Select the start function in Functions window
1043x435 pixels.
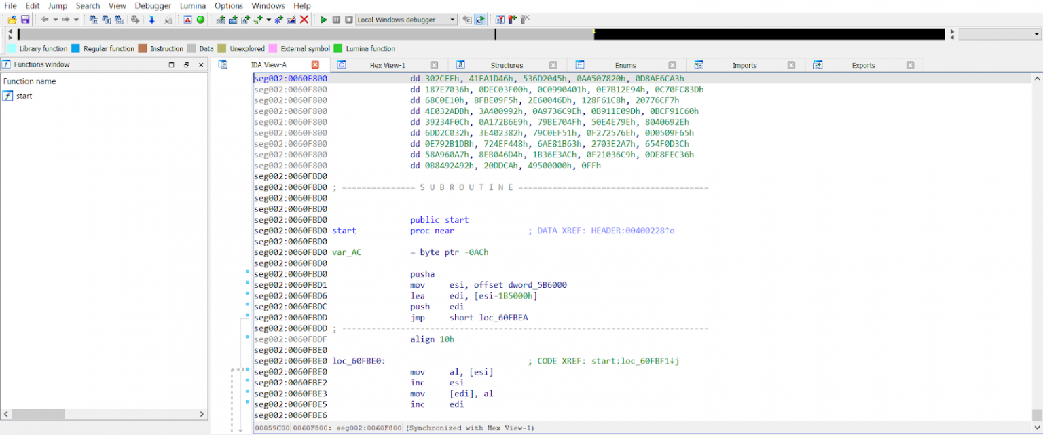click(x=24, y=96)
